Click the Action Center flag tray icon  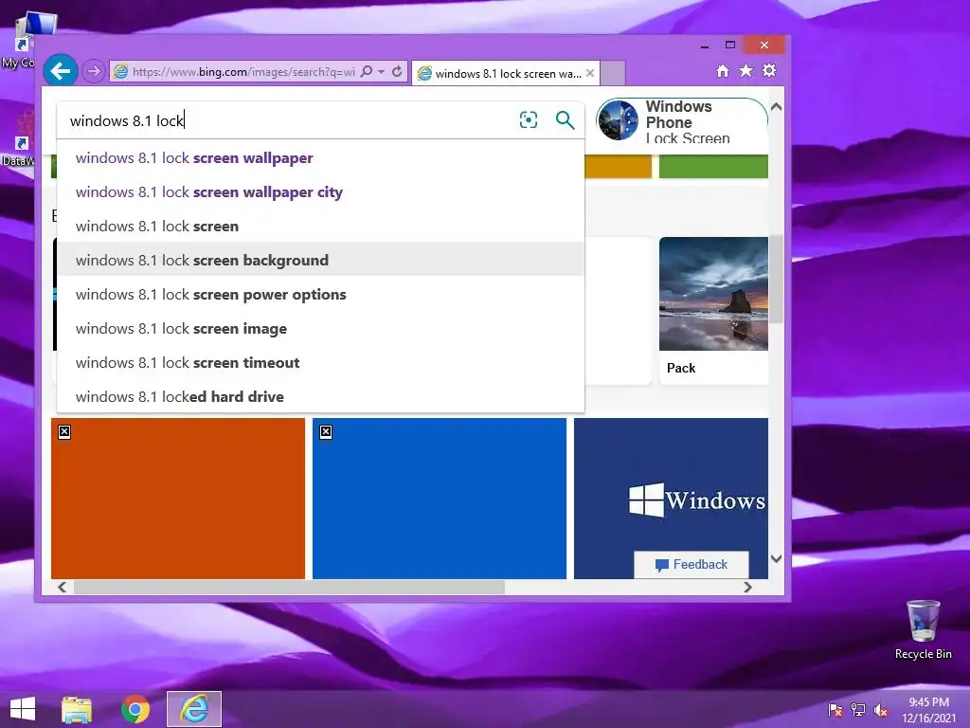835,710
